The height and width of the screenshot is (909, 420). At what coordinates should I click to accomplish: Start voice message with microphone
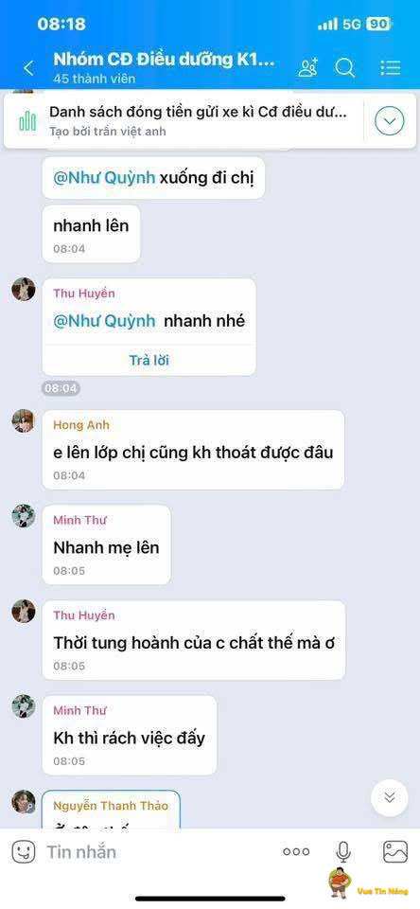point(343,851)
